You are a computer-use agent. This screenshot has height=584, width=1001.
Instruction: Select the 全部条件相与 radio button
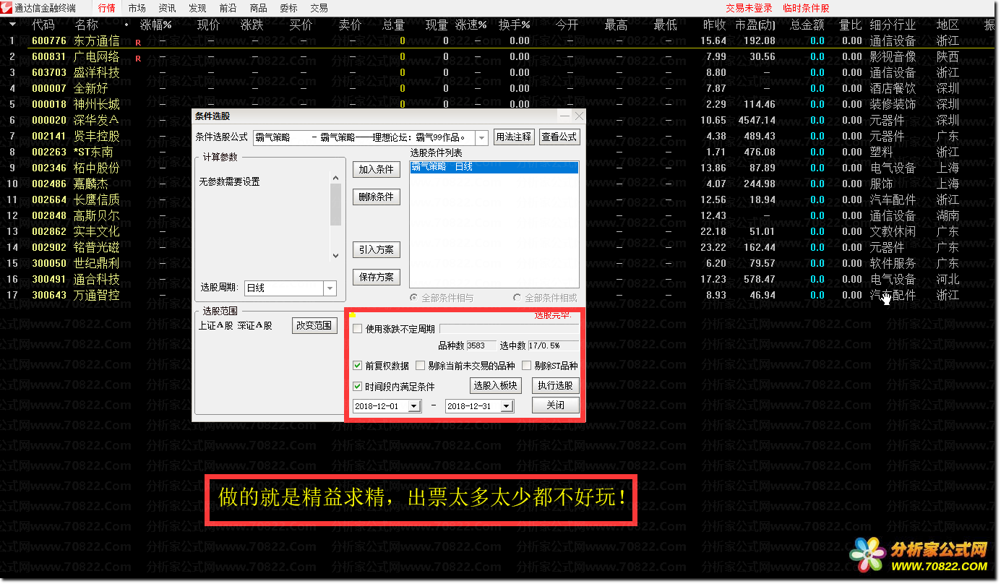click(x=414, y=298)
